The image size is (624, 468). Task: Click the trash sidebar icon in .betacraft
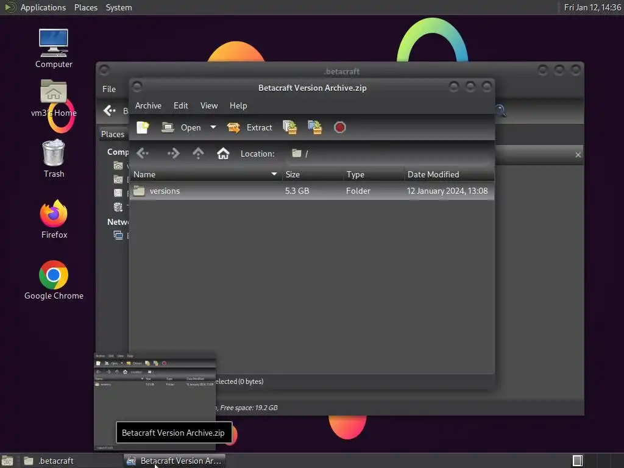tap(118, 207)
